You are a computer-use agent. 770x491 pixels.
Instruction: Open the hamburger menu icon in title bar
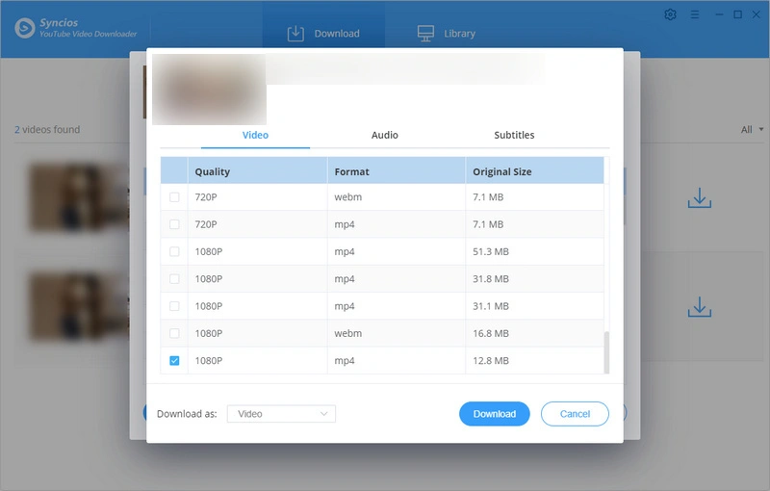[x=694, y=14]
